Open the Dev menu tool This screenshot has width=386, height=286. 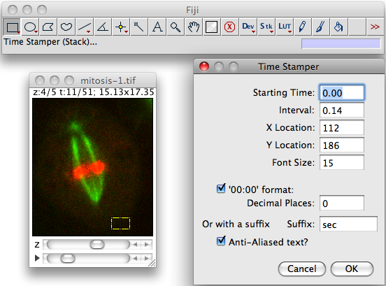248,27
